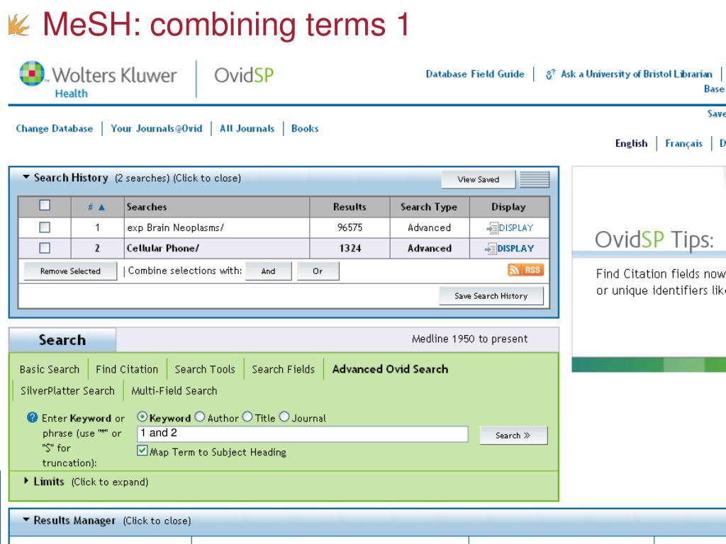This screenshot has height=544, width=726.
Task: Select the Keyword radio button
Action: (x=142, y=416)
